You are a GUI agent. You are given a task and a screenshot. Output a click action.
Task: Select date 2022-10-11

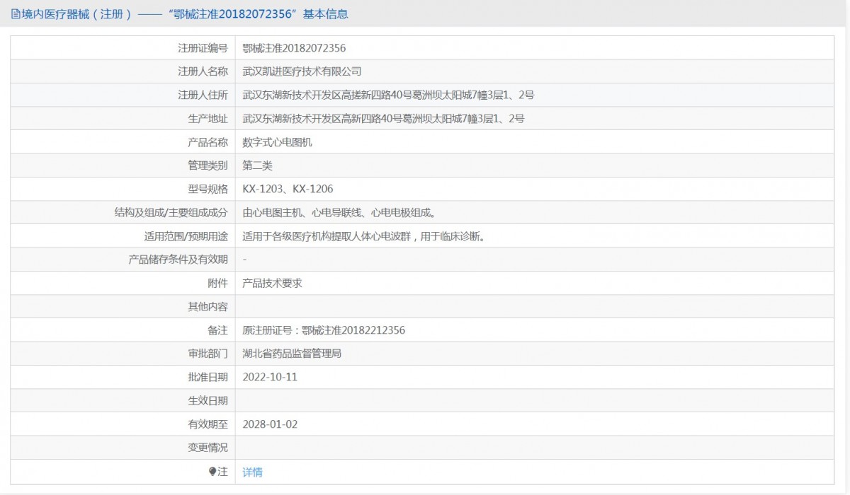point(270,377)
